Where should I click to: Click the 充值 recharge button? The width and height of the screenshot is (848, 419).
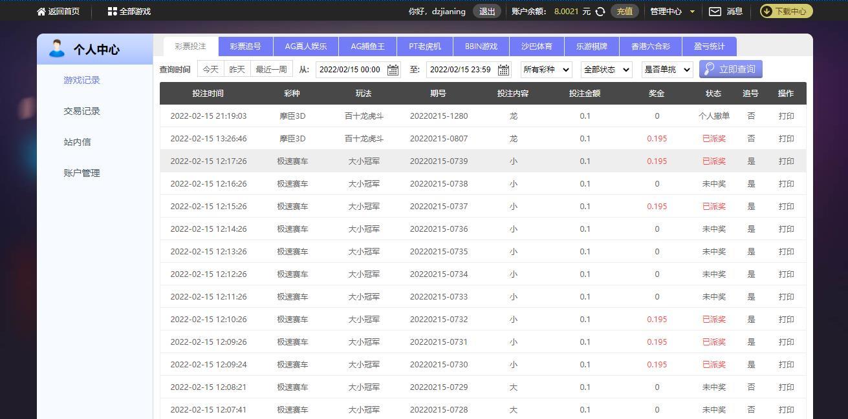(x=624, y=12)
